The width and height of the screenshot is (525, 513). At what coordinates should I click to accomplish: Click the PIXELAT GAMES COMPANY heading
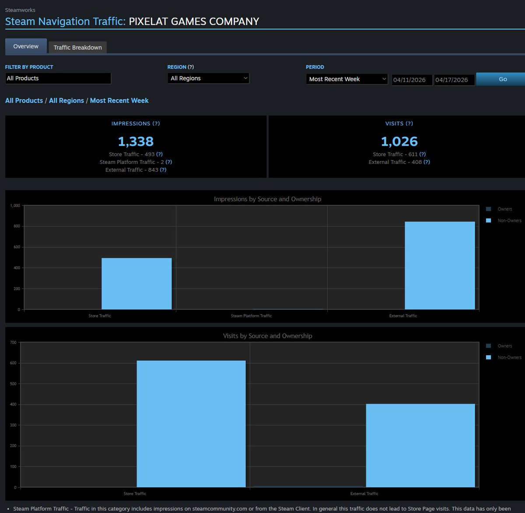click(x=194, y=21)
